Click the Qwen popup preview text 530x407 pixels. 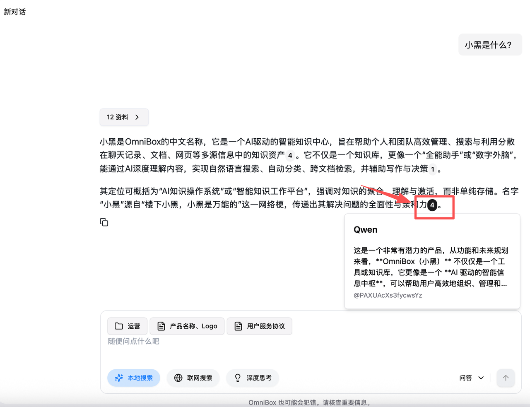pyautogui.click(x=431, y=267)
